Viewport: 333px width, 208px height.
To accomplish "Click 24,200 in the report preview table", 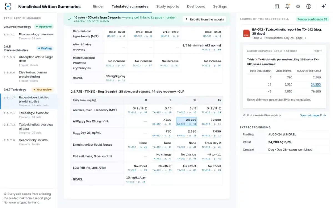I will click(x=316, y=85).
